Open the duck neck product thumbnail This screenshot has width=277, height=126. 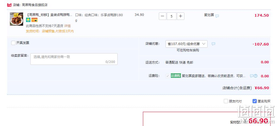pos(16,19)
